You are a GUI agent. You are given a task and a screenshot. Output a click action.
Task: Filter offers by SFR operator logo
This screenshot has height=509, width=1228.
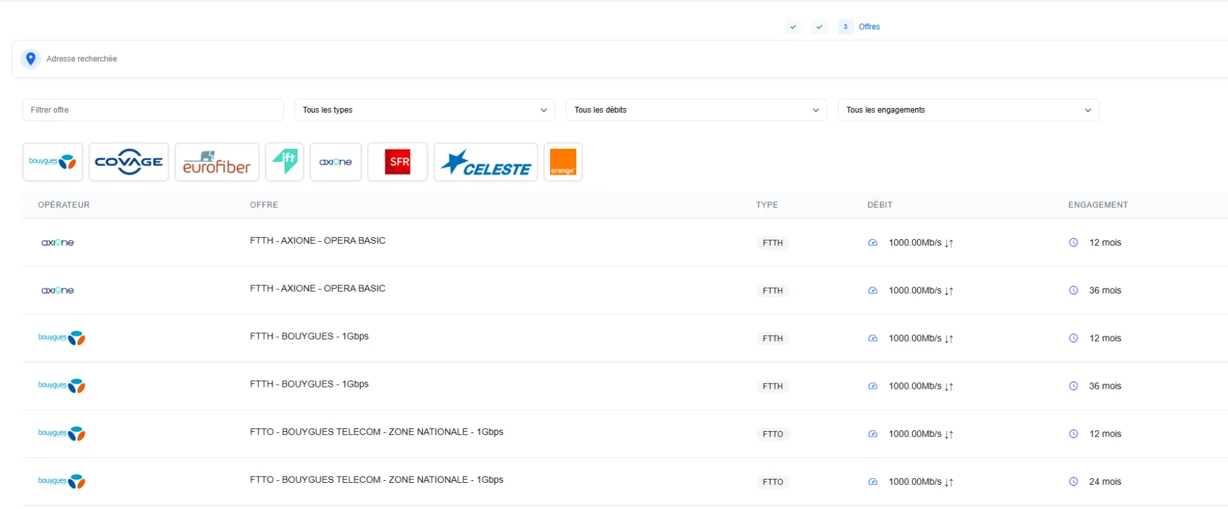[398, 162]
